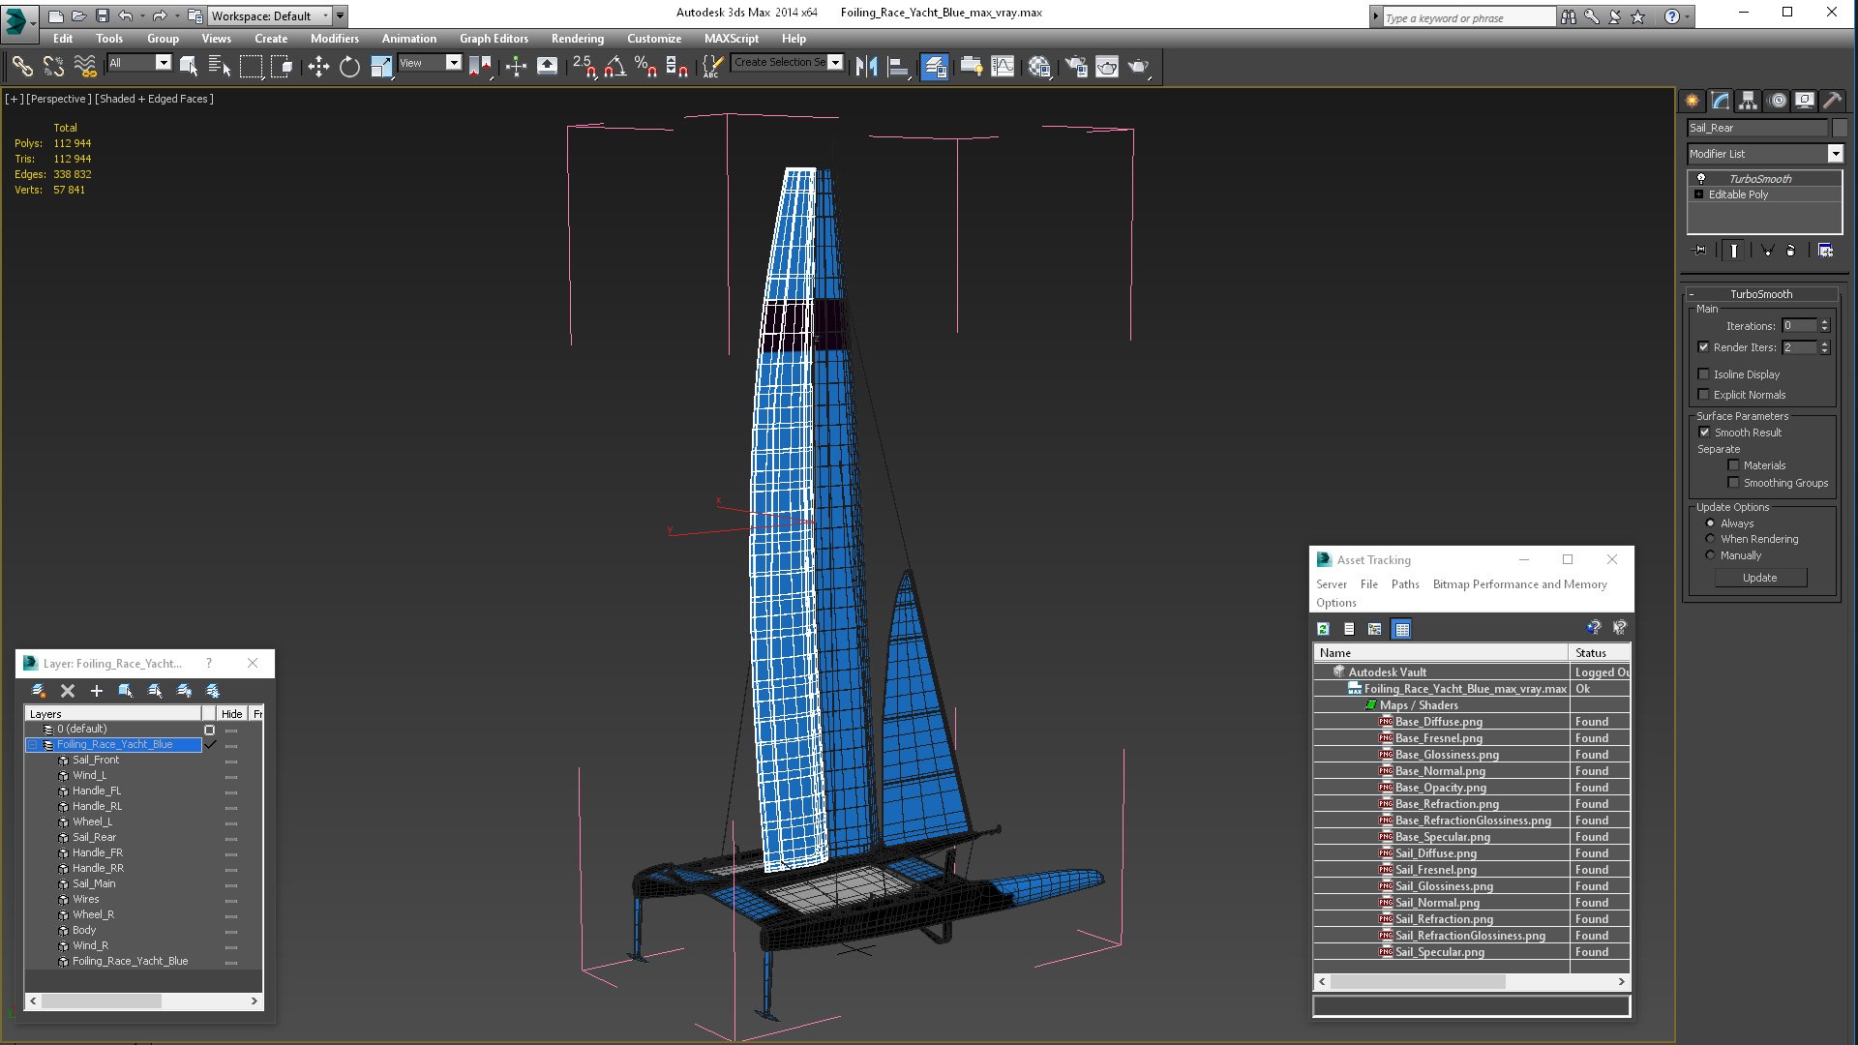
Task: Click the Sail_Rear object color swatch
Action: point(1839,128)
